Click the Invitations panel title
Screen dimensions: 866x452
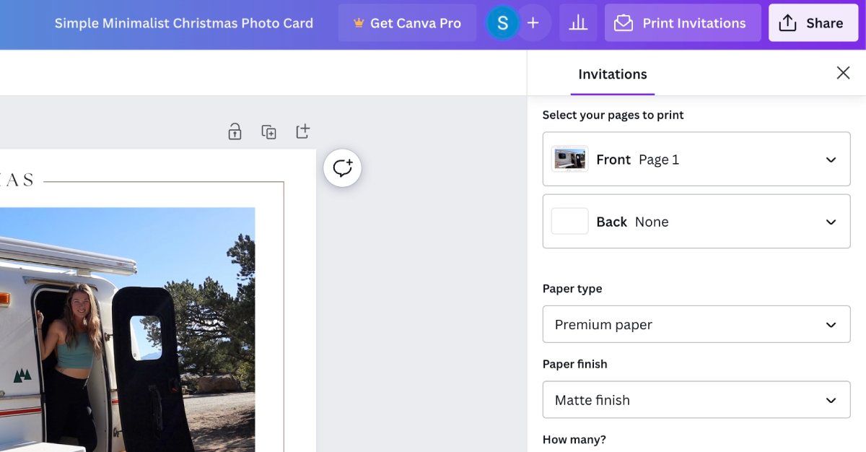pos(612,74)
